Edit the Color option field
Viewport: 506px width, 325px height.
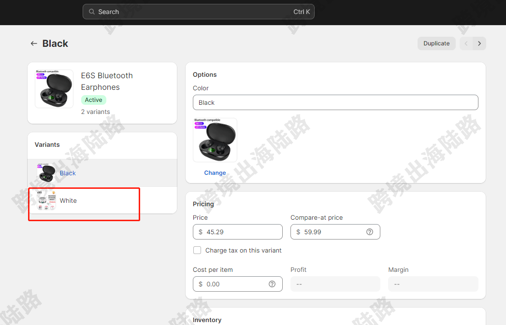(335, 102)
